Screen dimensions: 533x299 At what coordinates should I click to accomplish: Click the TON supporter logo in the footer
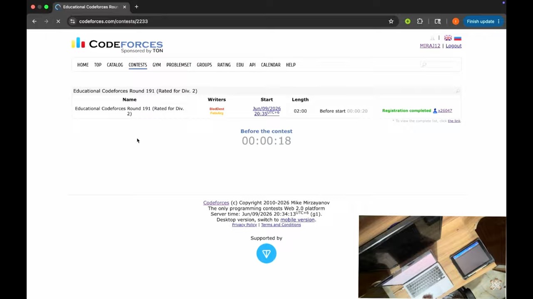pos(266,253)
